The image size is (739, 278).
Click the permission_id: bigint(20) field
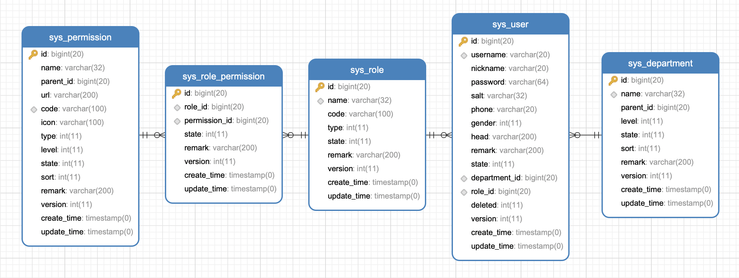coord(226,120)
